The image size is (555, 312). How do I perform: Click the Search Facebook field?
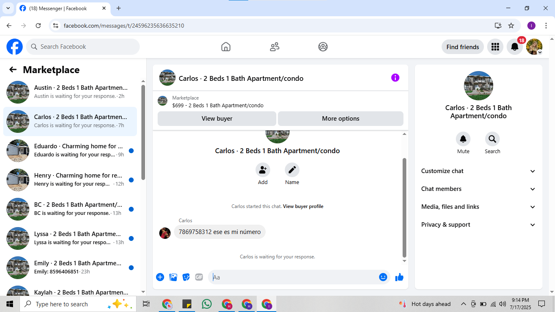coord(83,47)
